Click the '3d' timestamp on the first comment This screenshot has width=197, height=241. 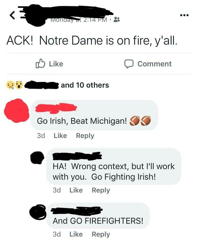click(42, 135)
